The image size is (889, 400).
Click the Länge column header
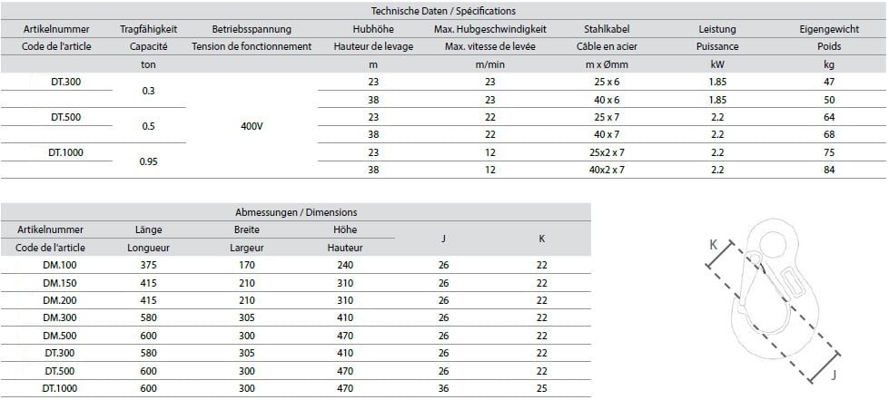pyautogui.click(x=148, y=229)
